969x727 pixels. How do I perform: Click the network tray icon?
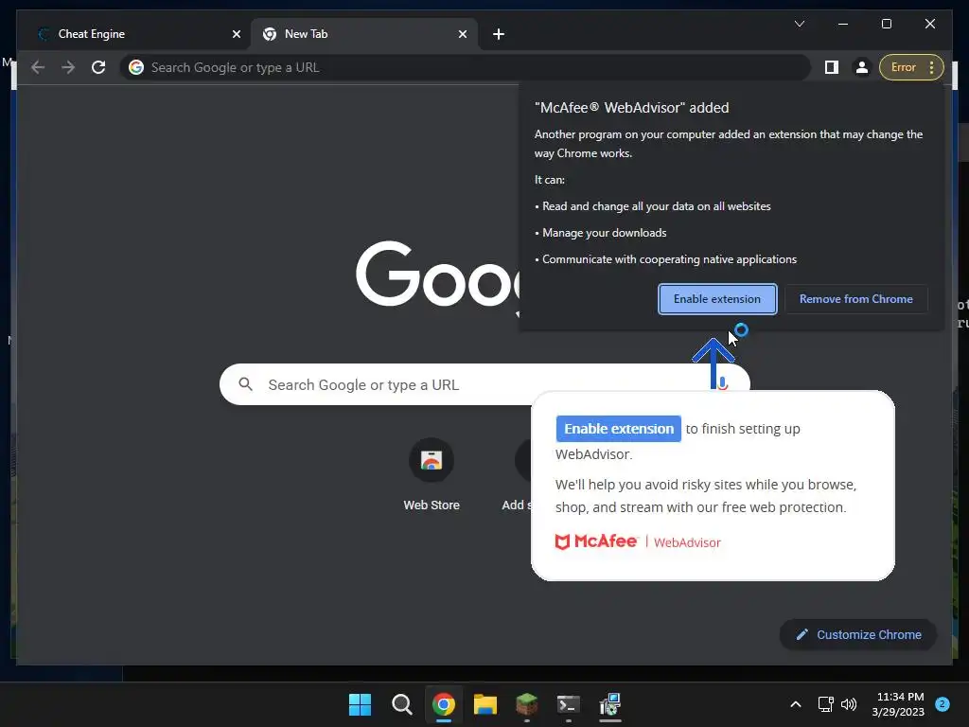825,704
